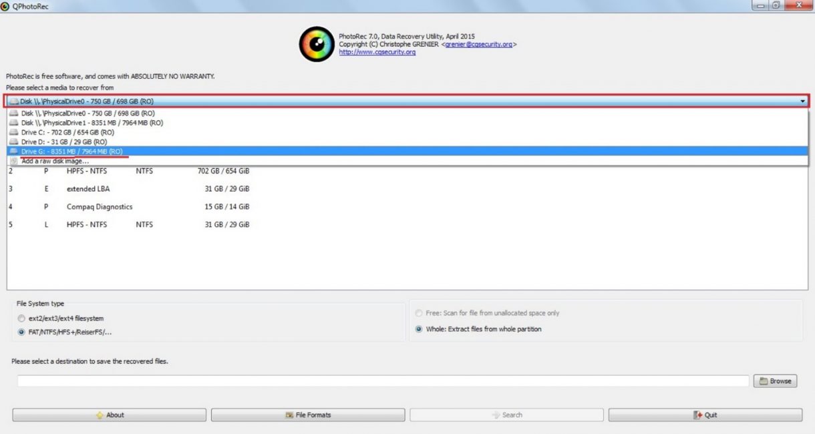Click the 15 GB / 14 GiB size cell
The width and height of the screenshot is (815, 434).
point(227,207)
